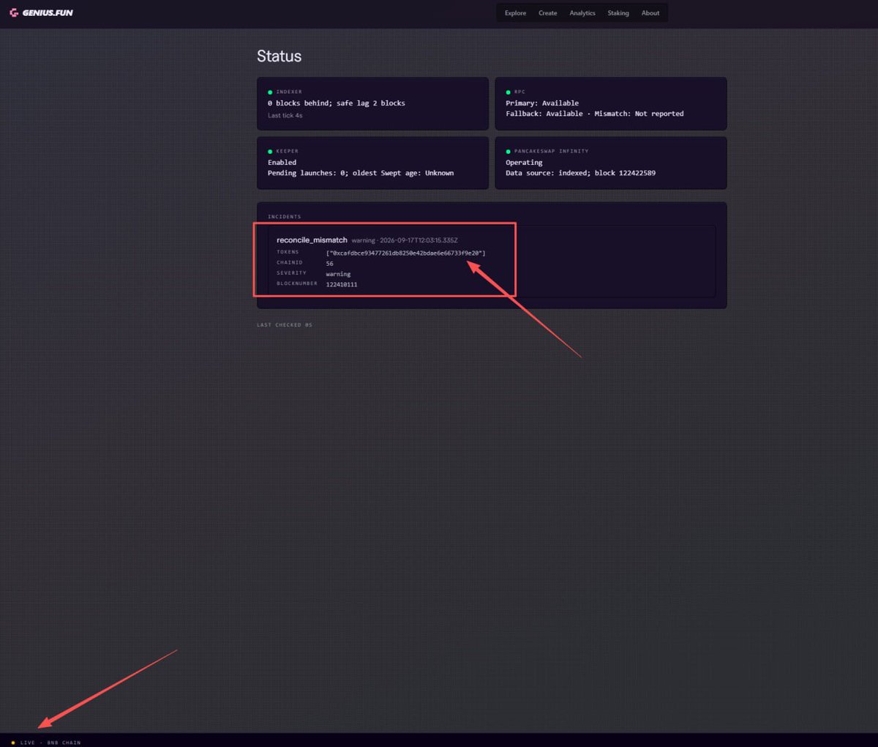Image resolution: width=878 pixels, height=747 pixels.
Task: Click the Status page heading
Action: [279, 56]
